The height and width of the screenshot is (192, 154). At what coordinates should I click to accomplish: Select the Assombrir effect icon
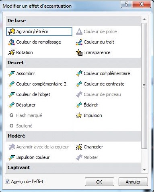pos(12,73)
